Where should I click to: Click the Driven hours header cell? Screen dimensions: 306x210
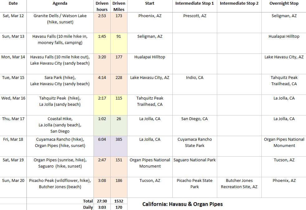[102, 6]
